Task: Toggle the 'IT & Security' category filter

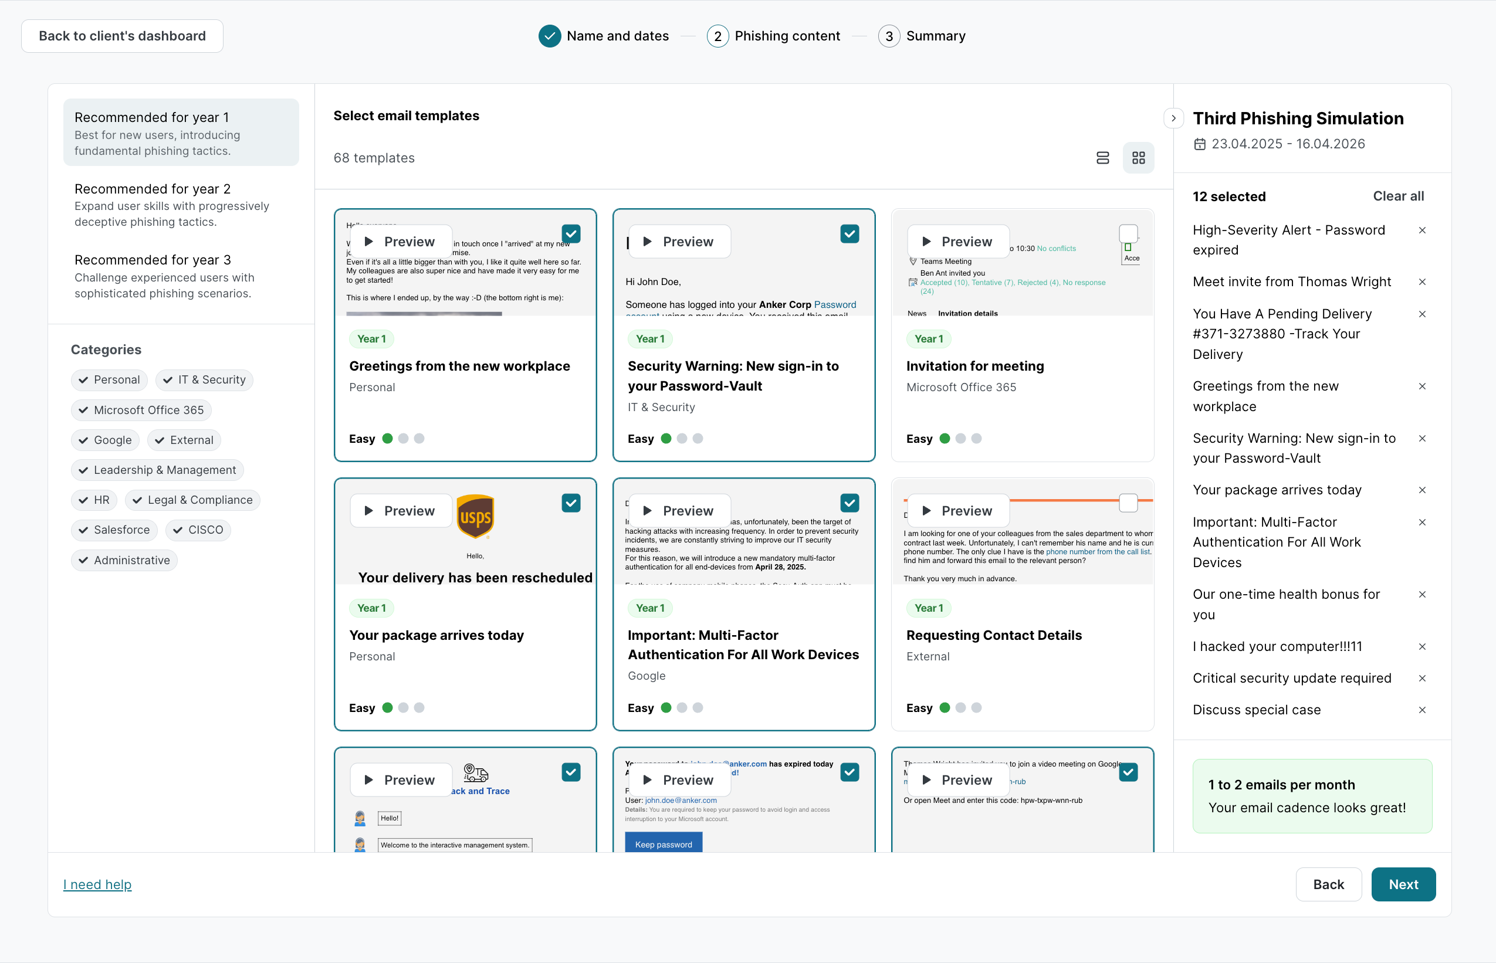Action: 204,379
